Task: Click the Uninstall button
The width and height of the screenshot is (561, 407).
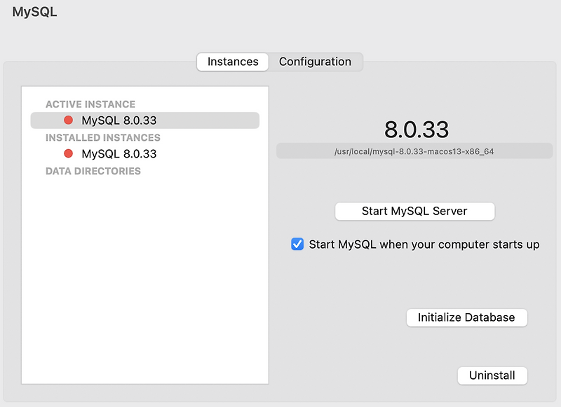Action: click(492, 375)
